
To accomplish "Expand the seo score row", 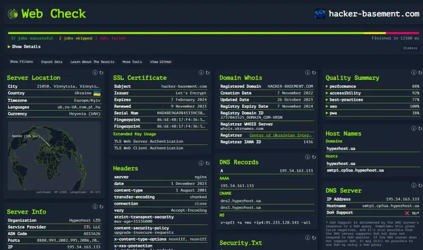I will click(x=372, y=106).
